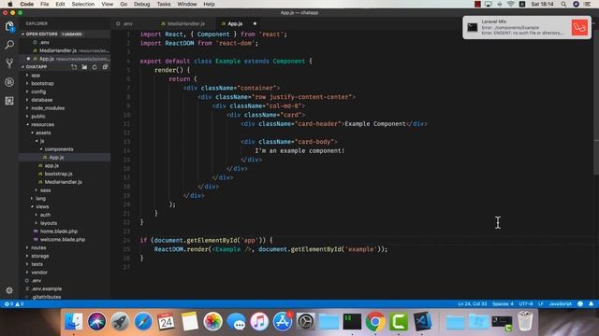The height and width of the screenshot is (336, 599).
Task: Click Spotlight search in menu bar
Action: 563,4
